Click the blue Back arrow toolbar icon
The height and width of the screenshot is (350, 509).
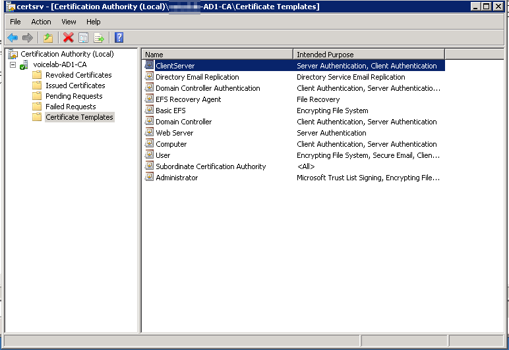13,37
